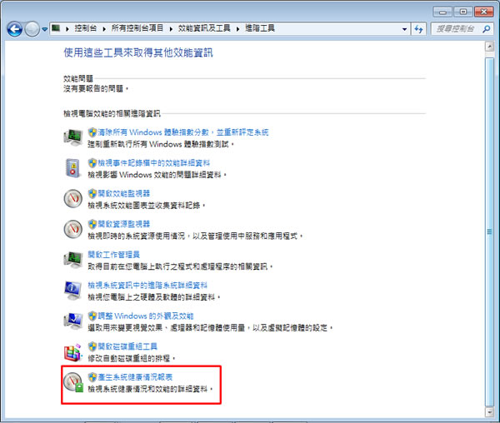This screenshot has width=500, height=423.
Task: Click the search magnifier icon
Action: [x=487, y=29]
